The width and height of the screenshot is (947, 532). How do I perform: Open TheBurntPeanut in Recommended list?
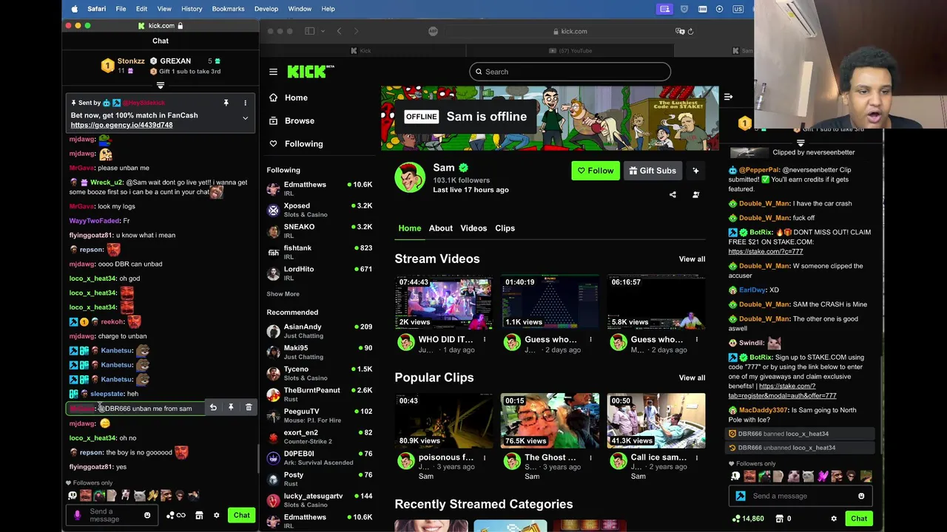tap(320, 394)
